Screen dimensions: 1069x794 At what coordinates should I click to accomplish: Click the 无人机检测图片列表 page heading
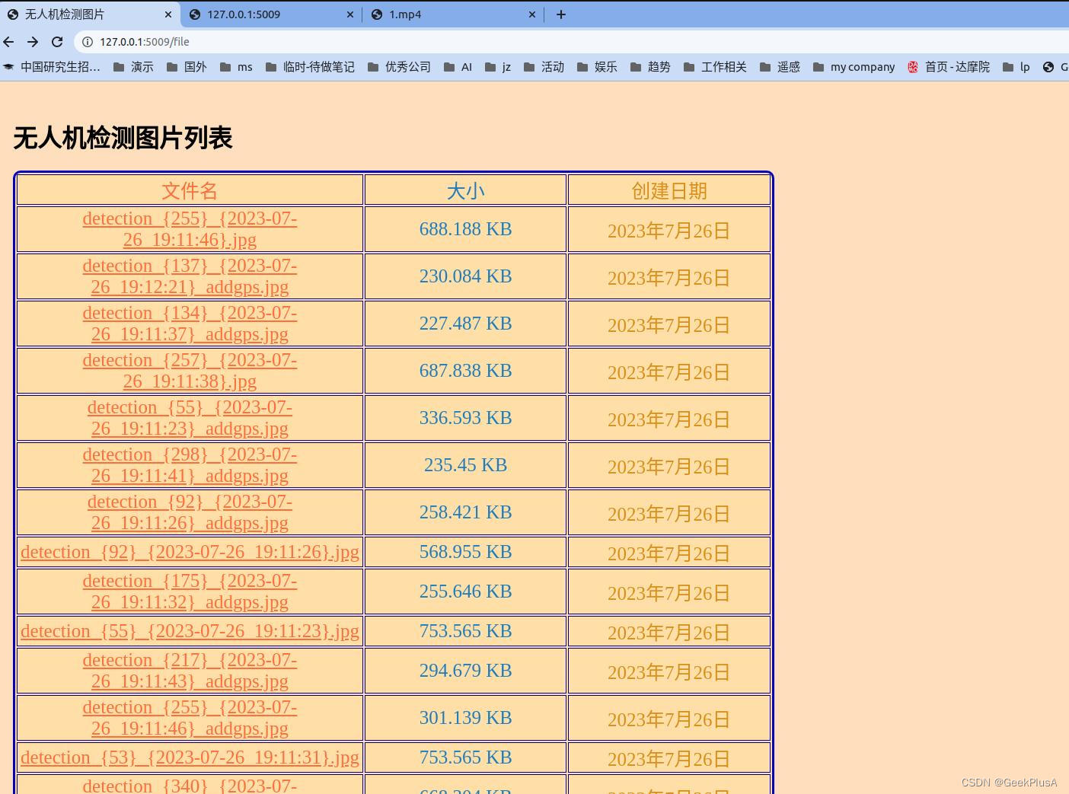coord(123,138)
